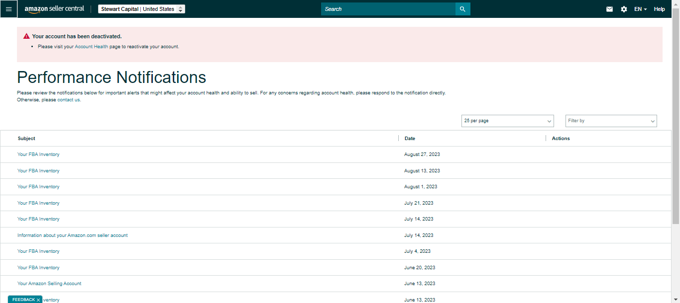
Task: Open the messages envelope icon
Action: (x=609, y=9)
